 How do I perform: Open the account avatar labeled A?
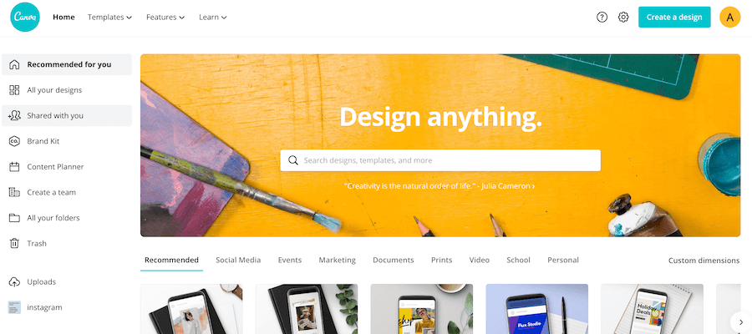(730, 18)
